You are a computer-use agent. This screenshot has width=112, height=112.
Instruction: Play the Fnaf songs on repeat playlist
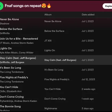pos(1,6)
